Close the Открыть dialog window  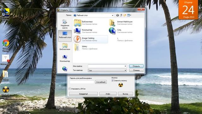(141, 9)
